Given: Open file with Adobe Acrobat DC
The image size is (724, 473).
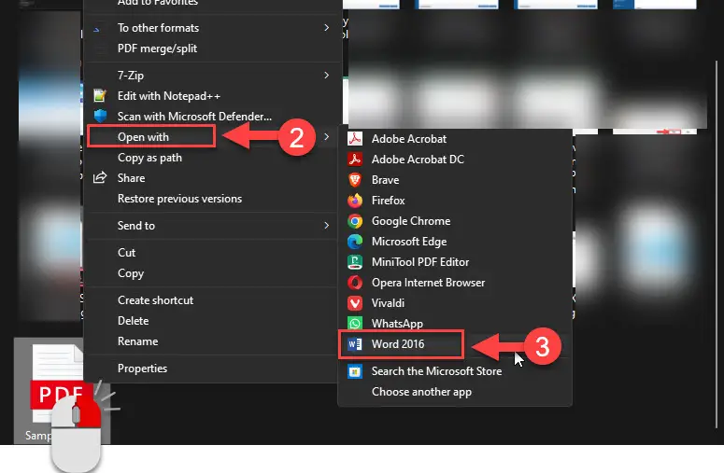Looking at the screenshot, I should coord(455,159).
